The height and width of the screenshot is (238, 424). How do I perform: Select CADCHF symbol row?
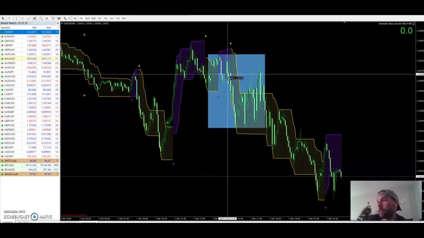click(x=30, y=85)
